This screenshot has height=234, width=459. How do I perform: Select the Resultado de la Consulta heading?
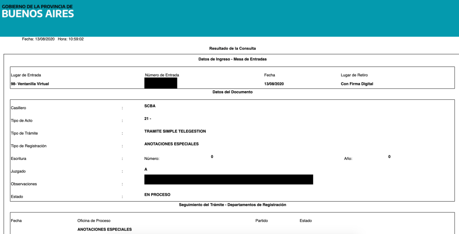click(x=232, y=48)
